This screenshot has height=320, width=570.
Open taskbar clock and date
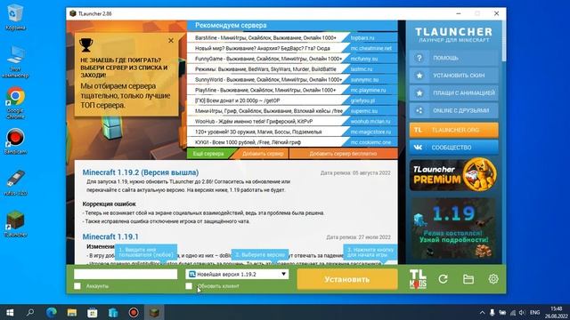pos(556,312)
